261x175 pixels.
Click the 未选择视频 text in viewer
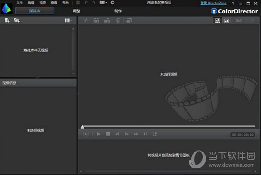click(169, 74)
